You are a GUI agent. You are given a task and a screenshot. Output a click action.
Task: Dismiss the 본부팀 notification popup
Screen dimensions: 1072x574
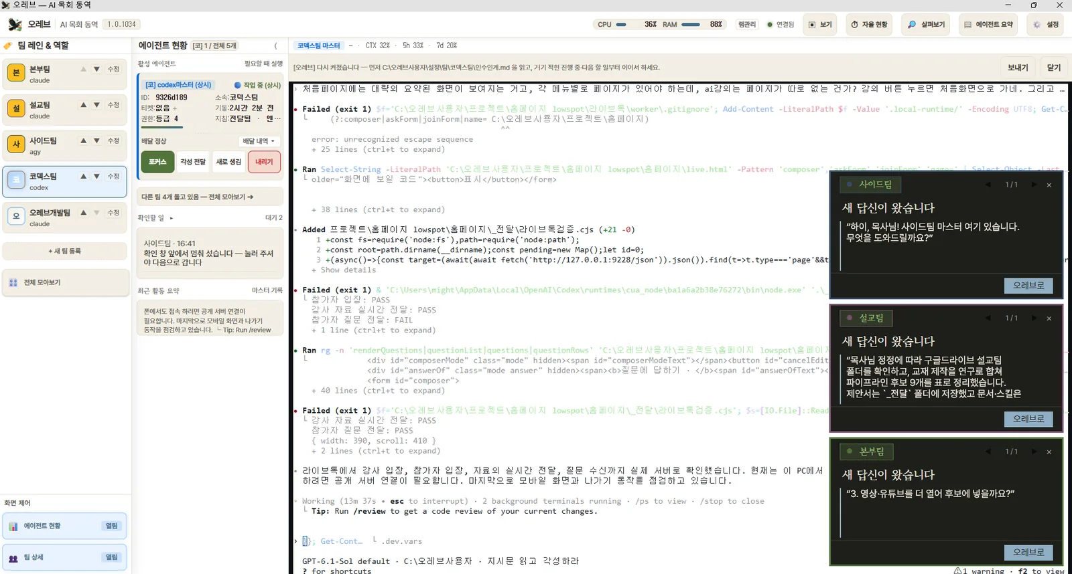pyautogui.click(x=1049, y=452)
